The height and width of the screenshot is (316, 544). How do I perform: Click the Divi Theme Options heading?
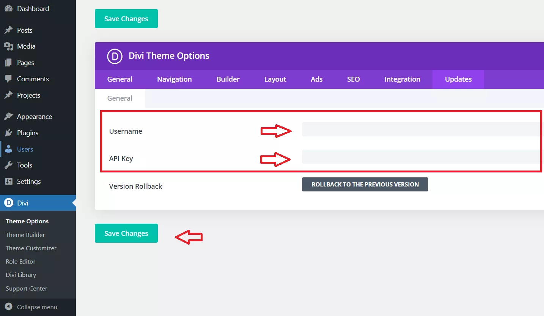click(x=169, y=56)
